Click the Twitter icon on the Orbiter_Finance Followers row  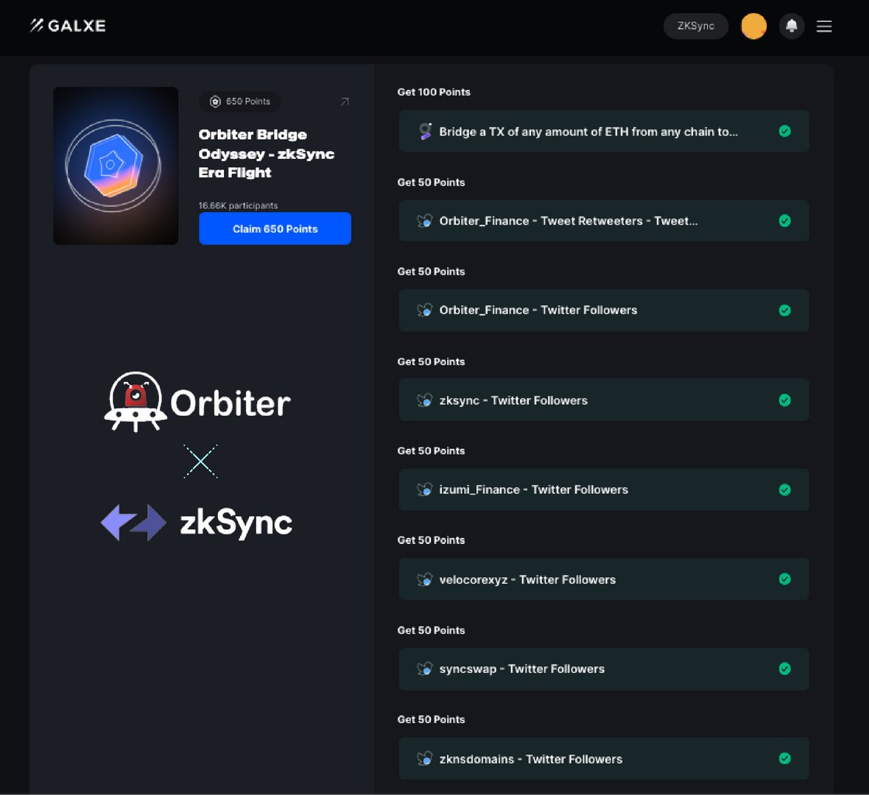(x=424, y=310)
